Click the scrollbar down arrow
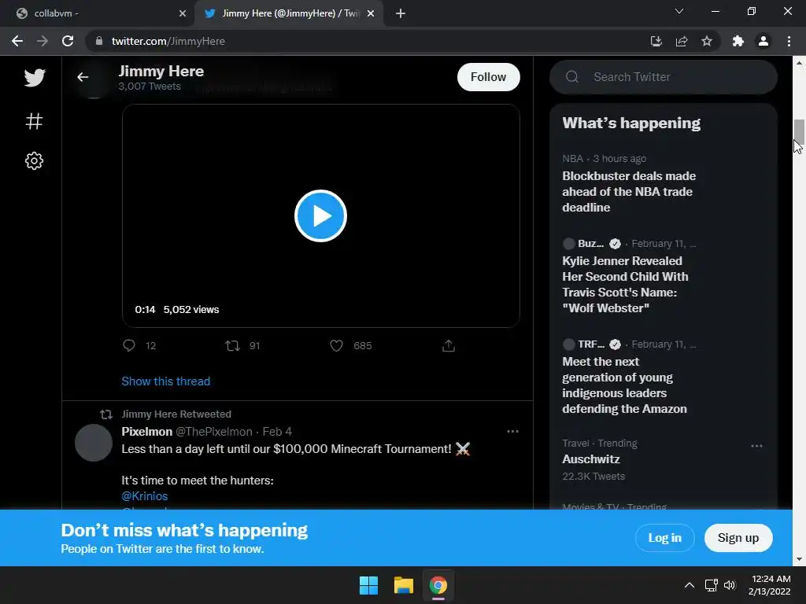The height and width of the screenshot is (604, 806). [799, 559]
